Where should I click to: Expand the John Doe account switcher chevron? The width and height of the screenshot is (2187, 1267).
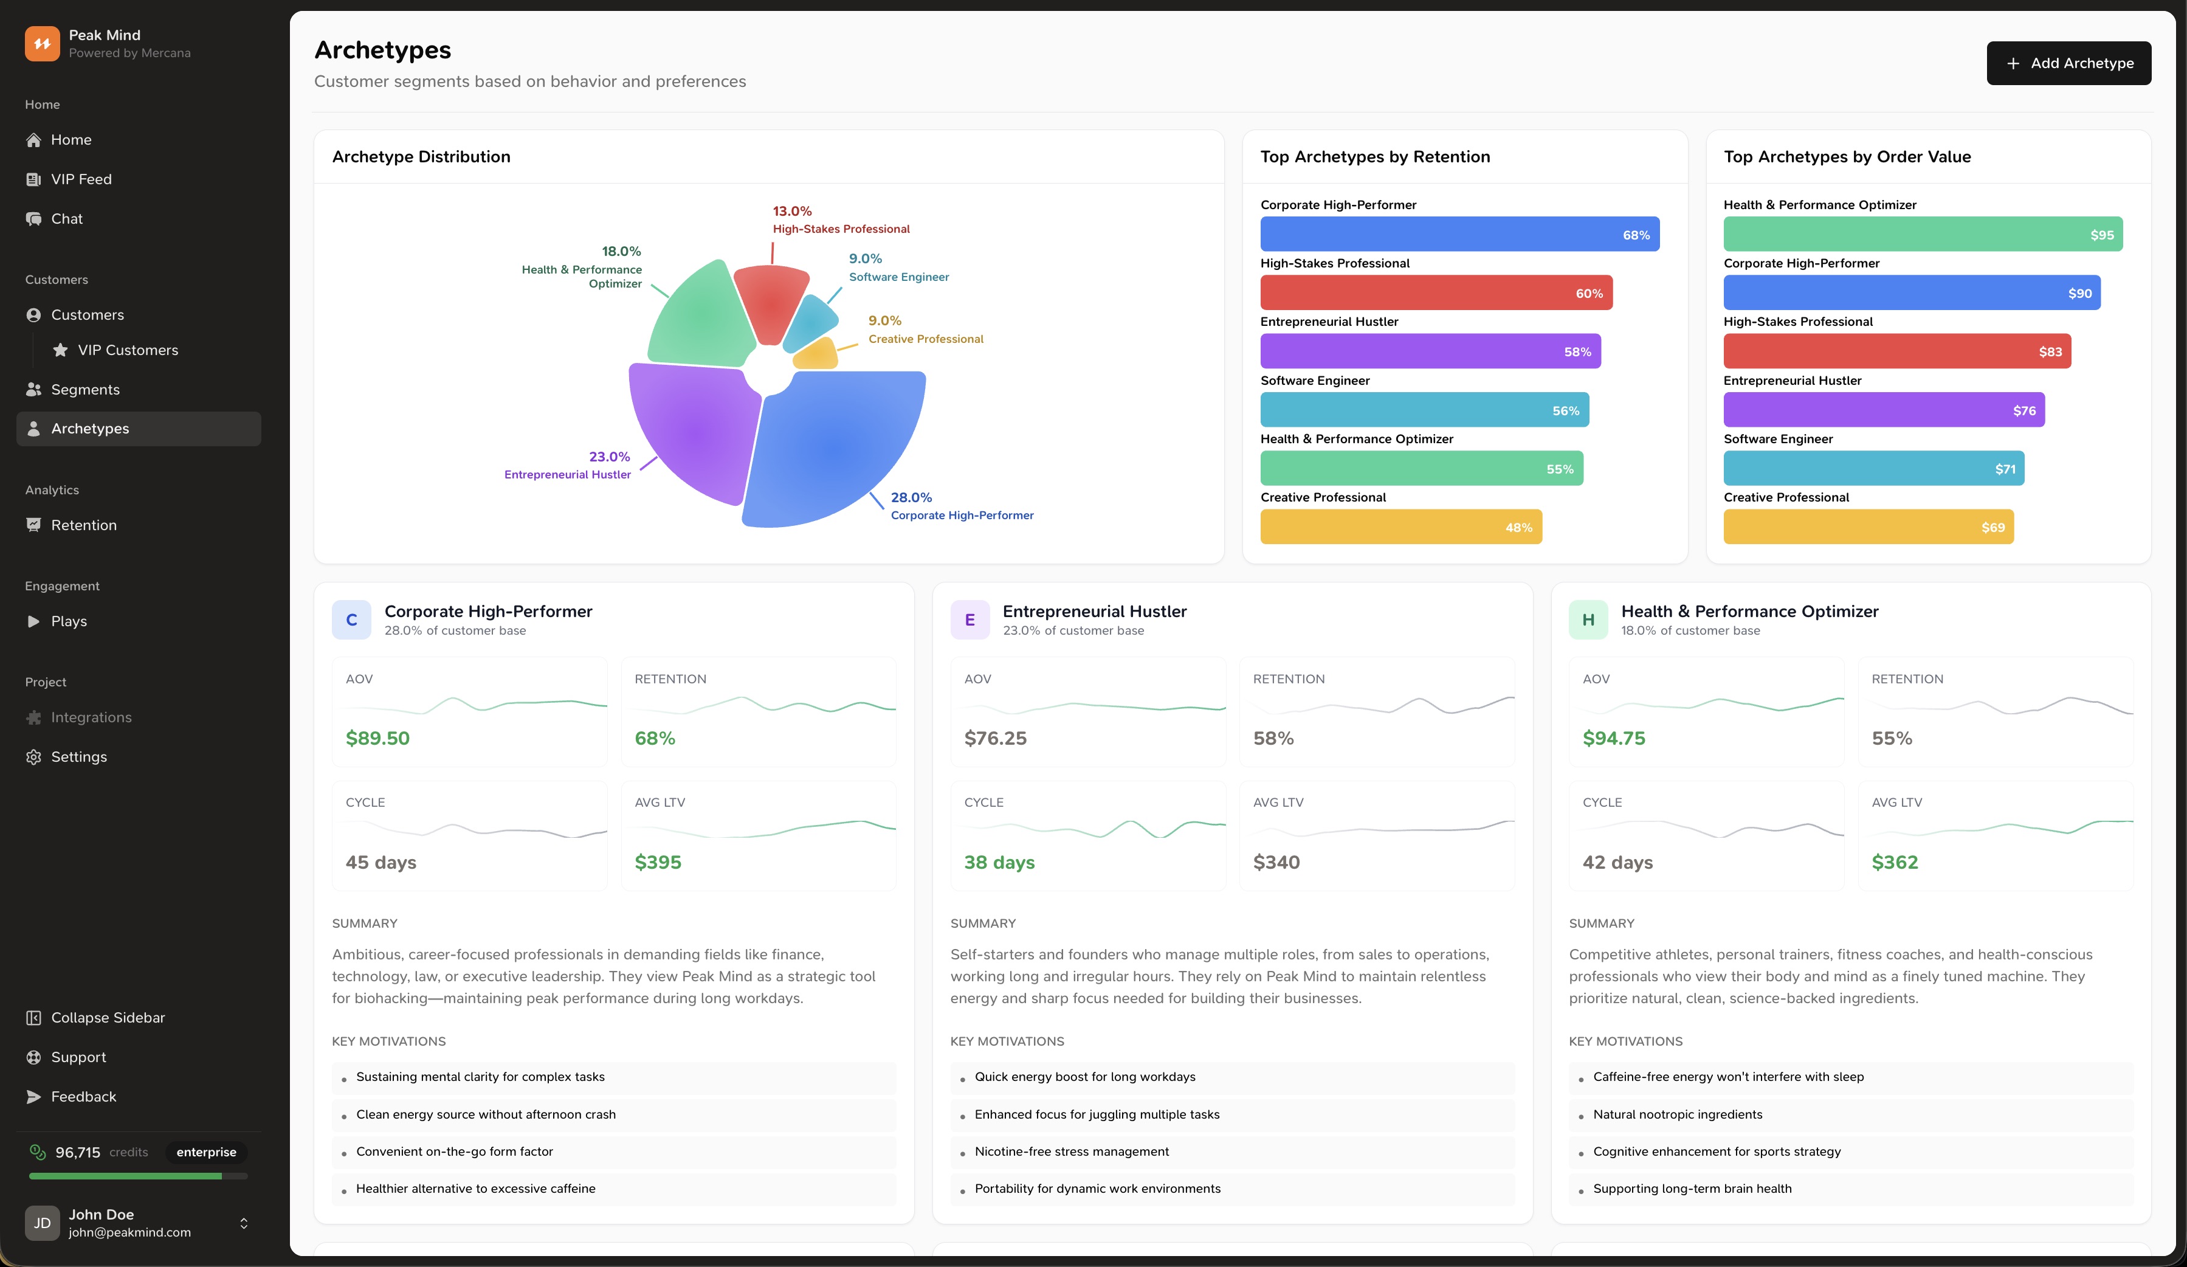(244, 1223)
